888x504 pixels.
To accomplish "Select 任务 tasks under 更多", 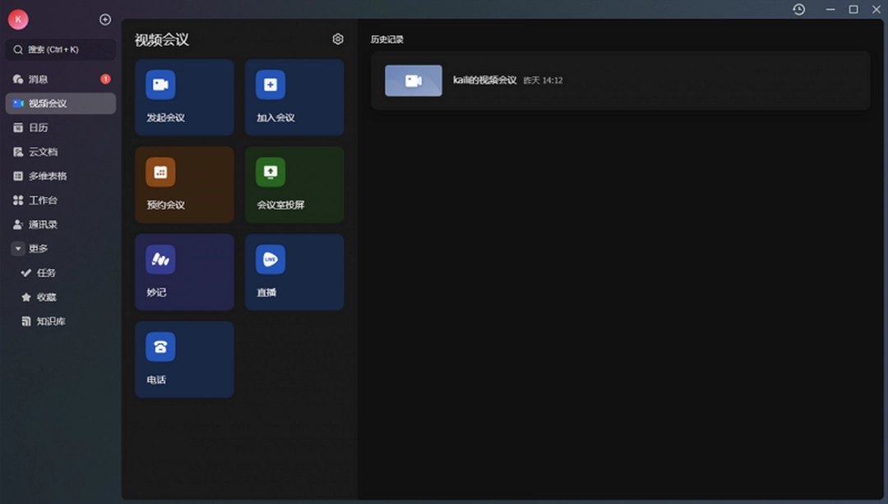I will tap(46, 273).
